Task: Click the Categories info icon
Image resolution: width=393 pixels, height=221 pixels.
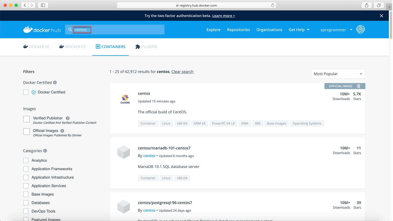Action: (45, 151)
